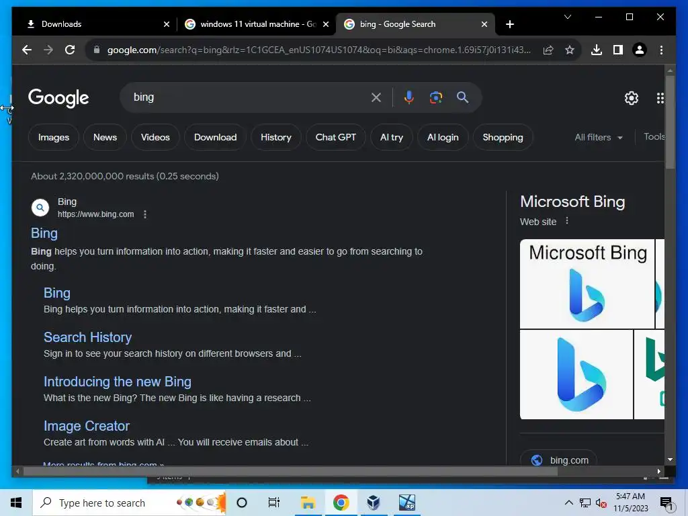
Task: Open the Chrome profile avatar
Action: pos(640,50)
